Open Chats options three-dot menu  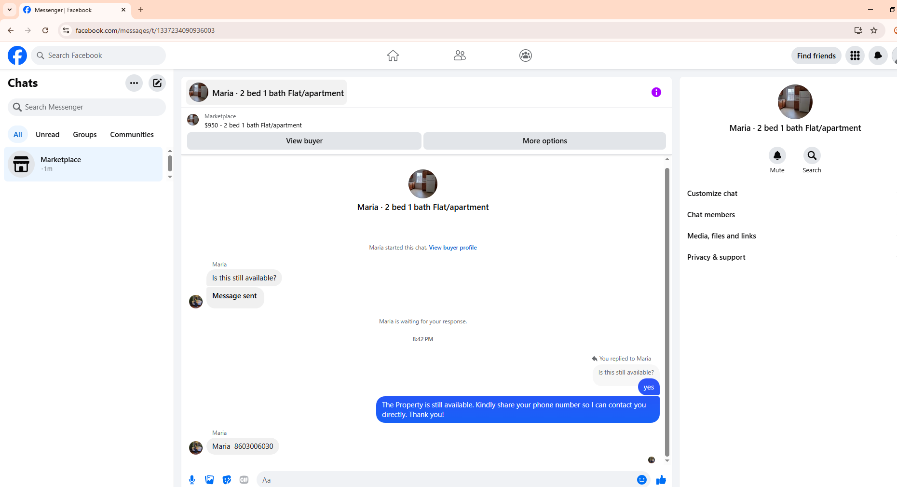134,83
